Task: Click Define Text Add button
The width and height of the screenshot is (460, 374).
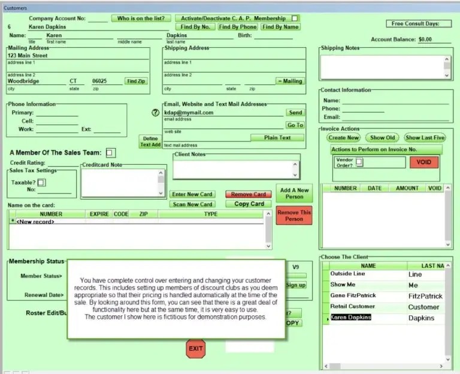Action: click(x=150, y=141)
